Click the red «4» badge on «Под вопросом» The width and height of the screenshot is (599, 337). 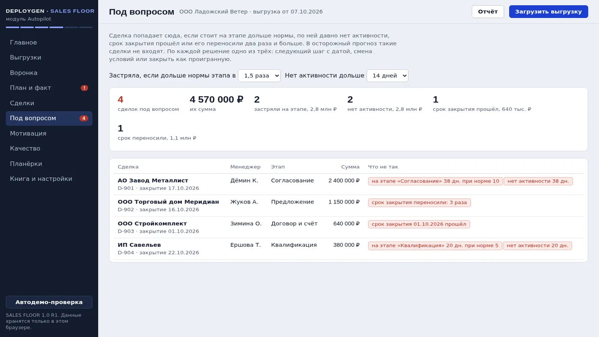point(84,118)
